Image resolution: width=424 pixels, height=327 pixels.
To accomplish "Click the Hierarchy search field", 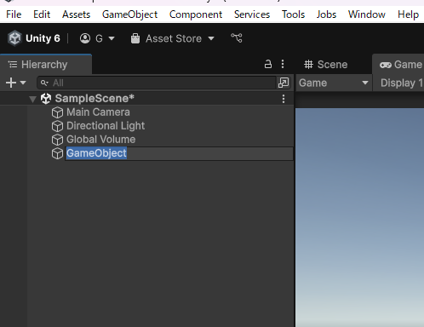I will pos(157,83).
